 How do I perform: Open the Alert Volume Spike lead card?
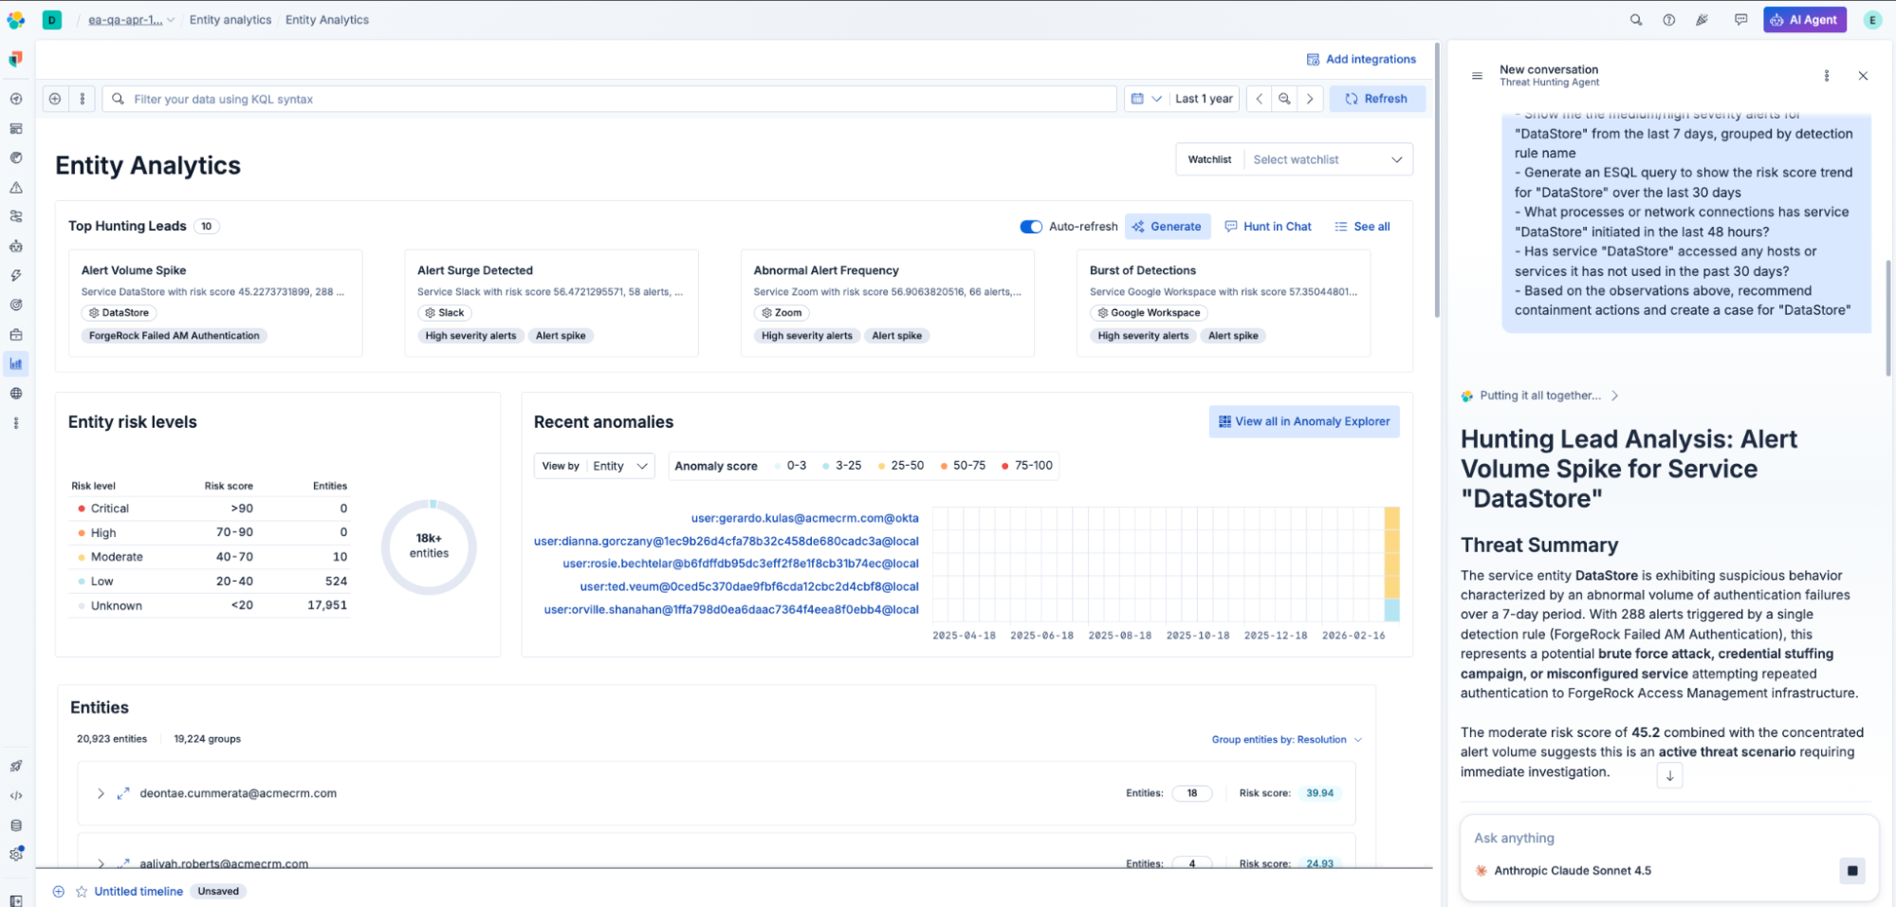(216, 303)
